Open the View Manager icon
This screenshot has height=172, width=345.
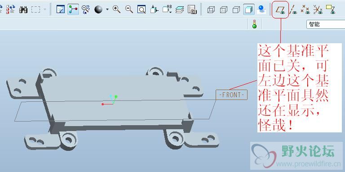(x=192, y=9)
